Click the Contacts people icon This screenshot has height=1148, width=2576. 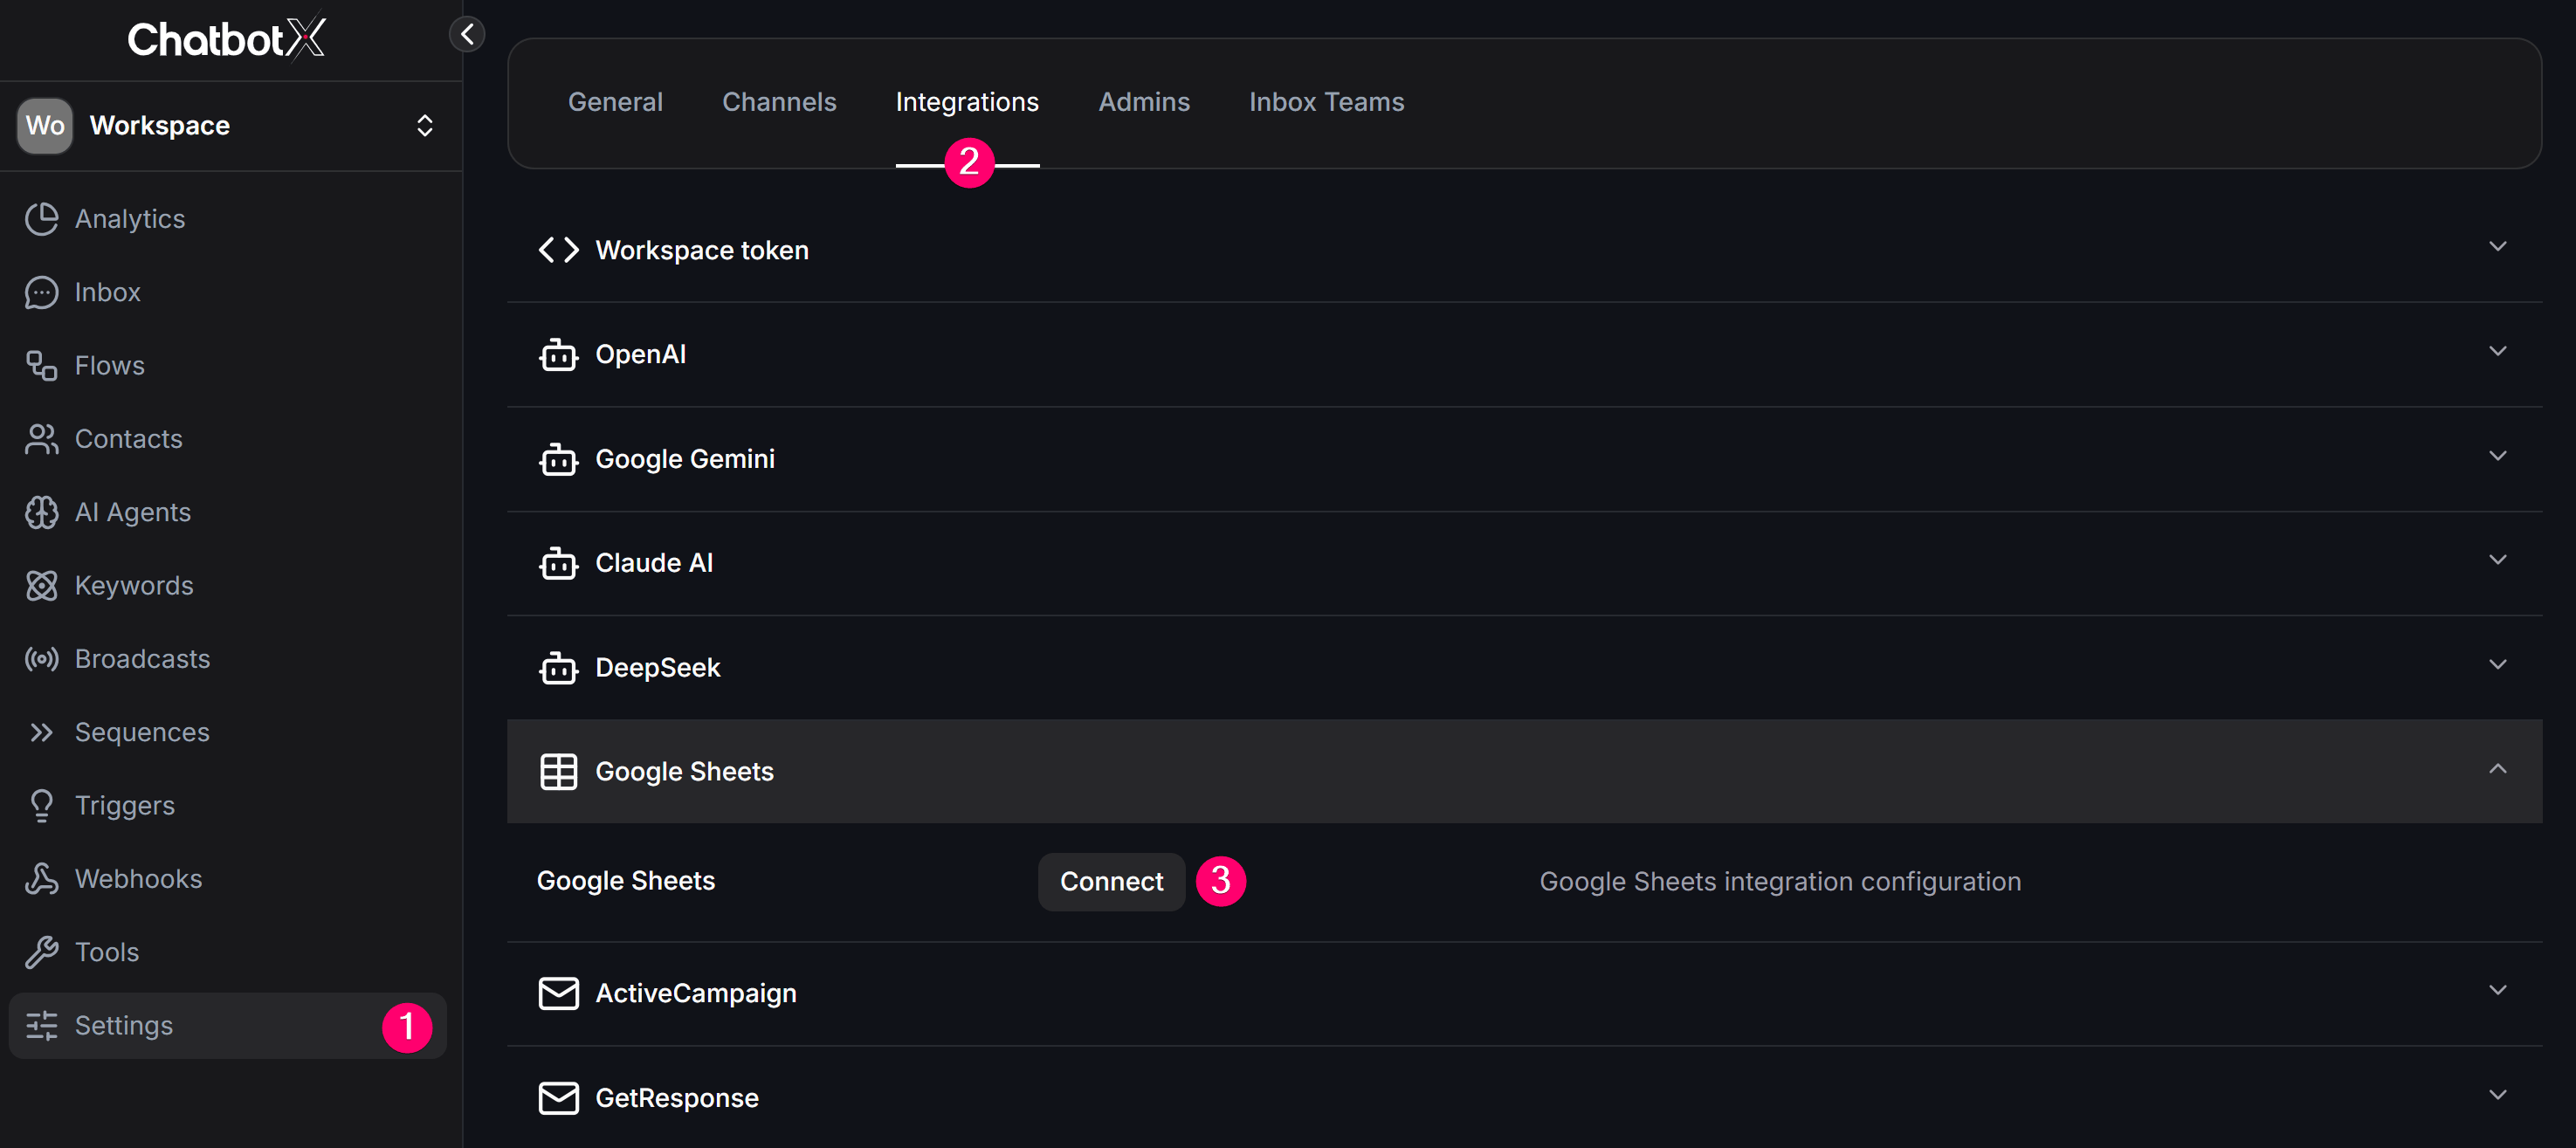pos(41,439)
